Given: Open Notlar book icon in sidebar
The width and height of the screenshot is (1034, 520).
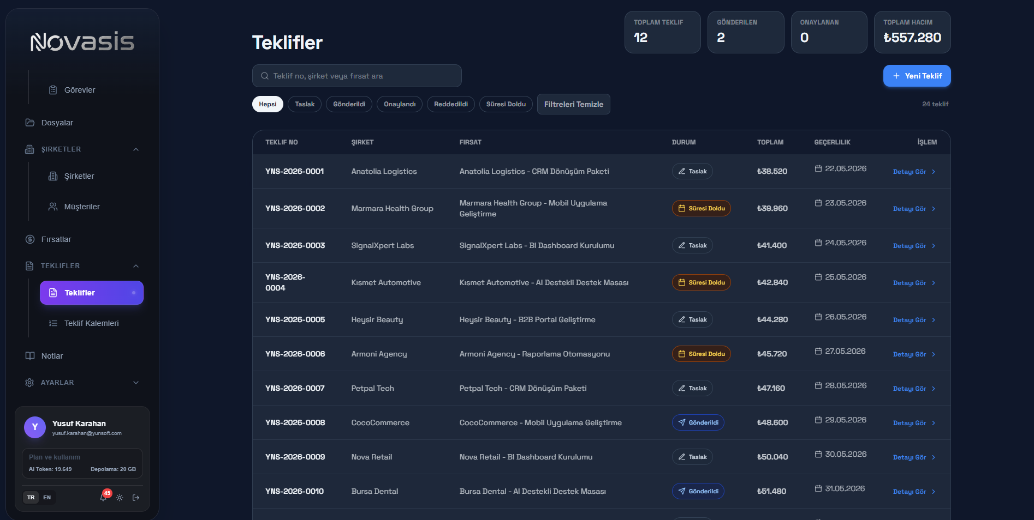Looking at the screenshot, I should click(30, 356).
